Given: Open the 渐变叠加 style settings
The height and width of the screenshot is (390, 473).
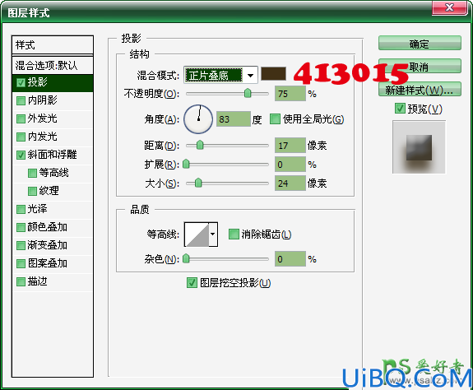Looking at the screenshot, I should (48, 245).
